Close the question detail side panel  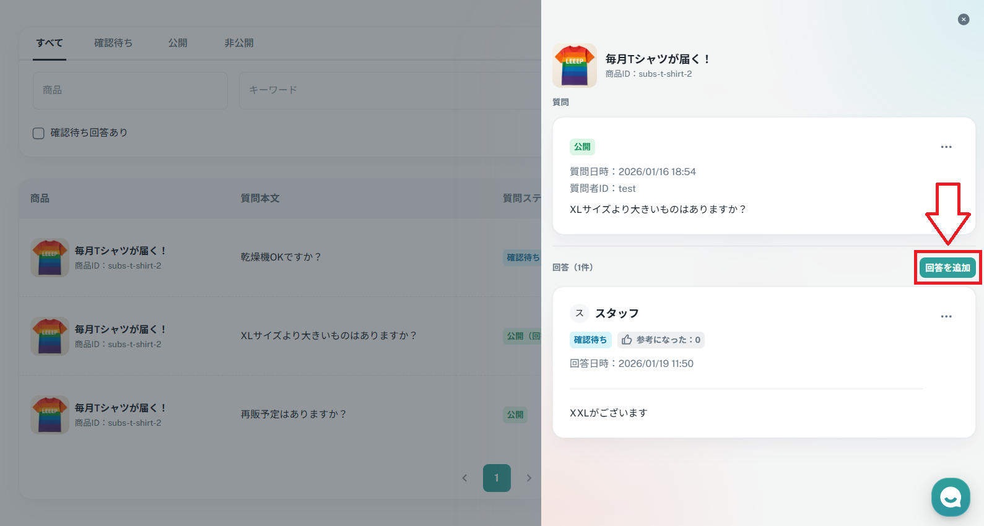pyautogui.click(x=963, y=19)
